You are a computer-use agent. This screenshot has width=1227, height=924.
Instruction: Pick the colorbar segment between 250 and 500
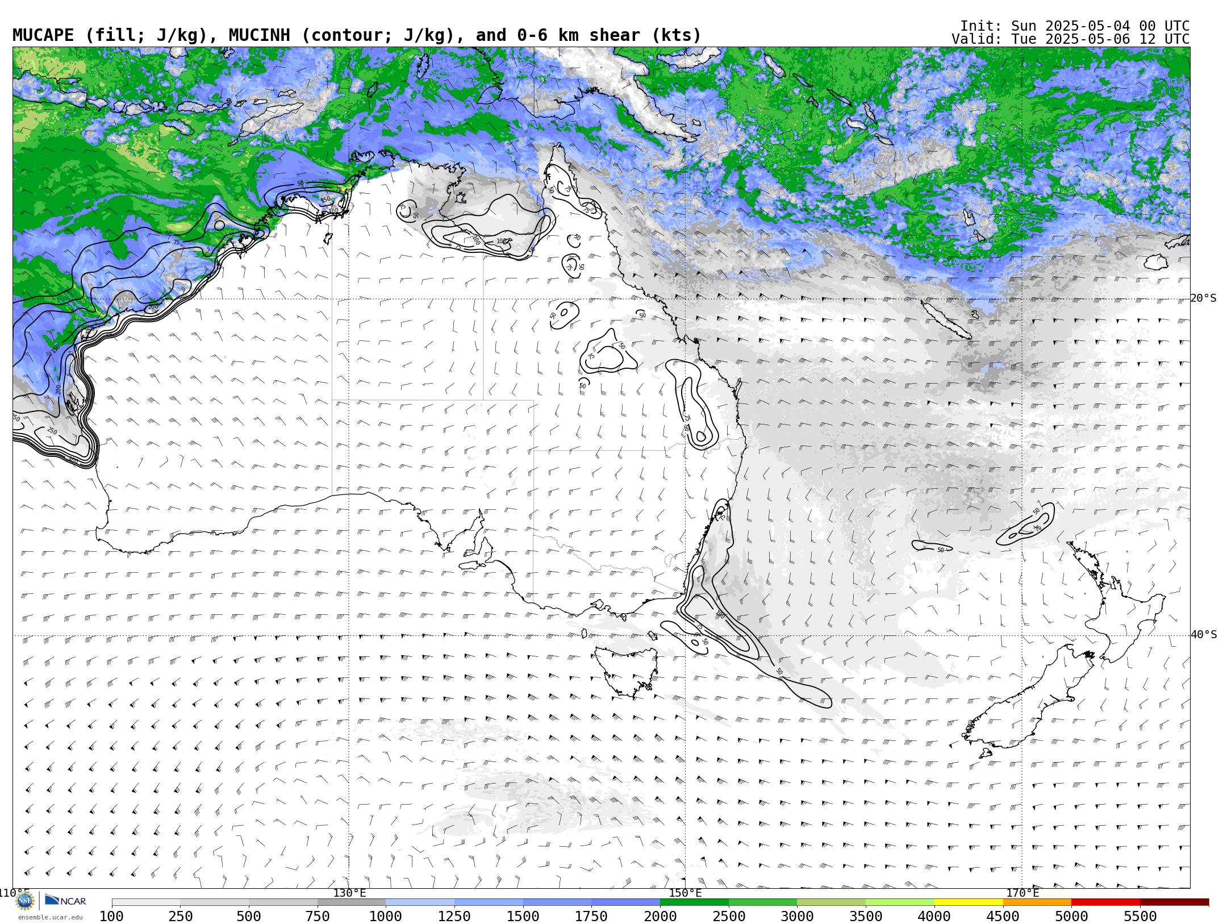pos(215,902)
